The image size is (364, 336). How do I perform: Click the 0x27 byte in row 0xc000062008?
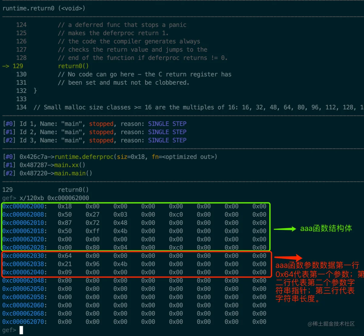93,215
